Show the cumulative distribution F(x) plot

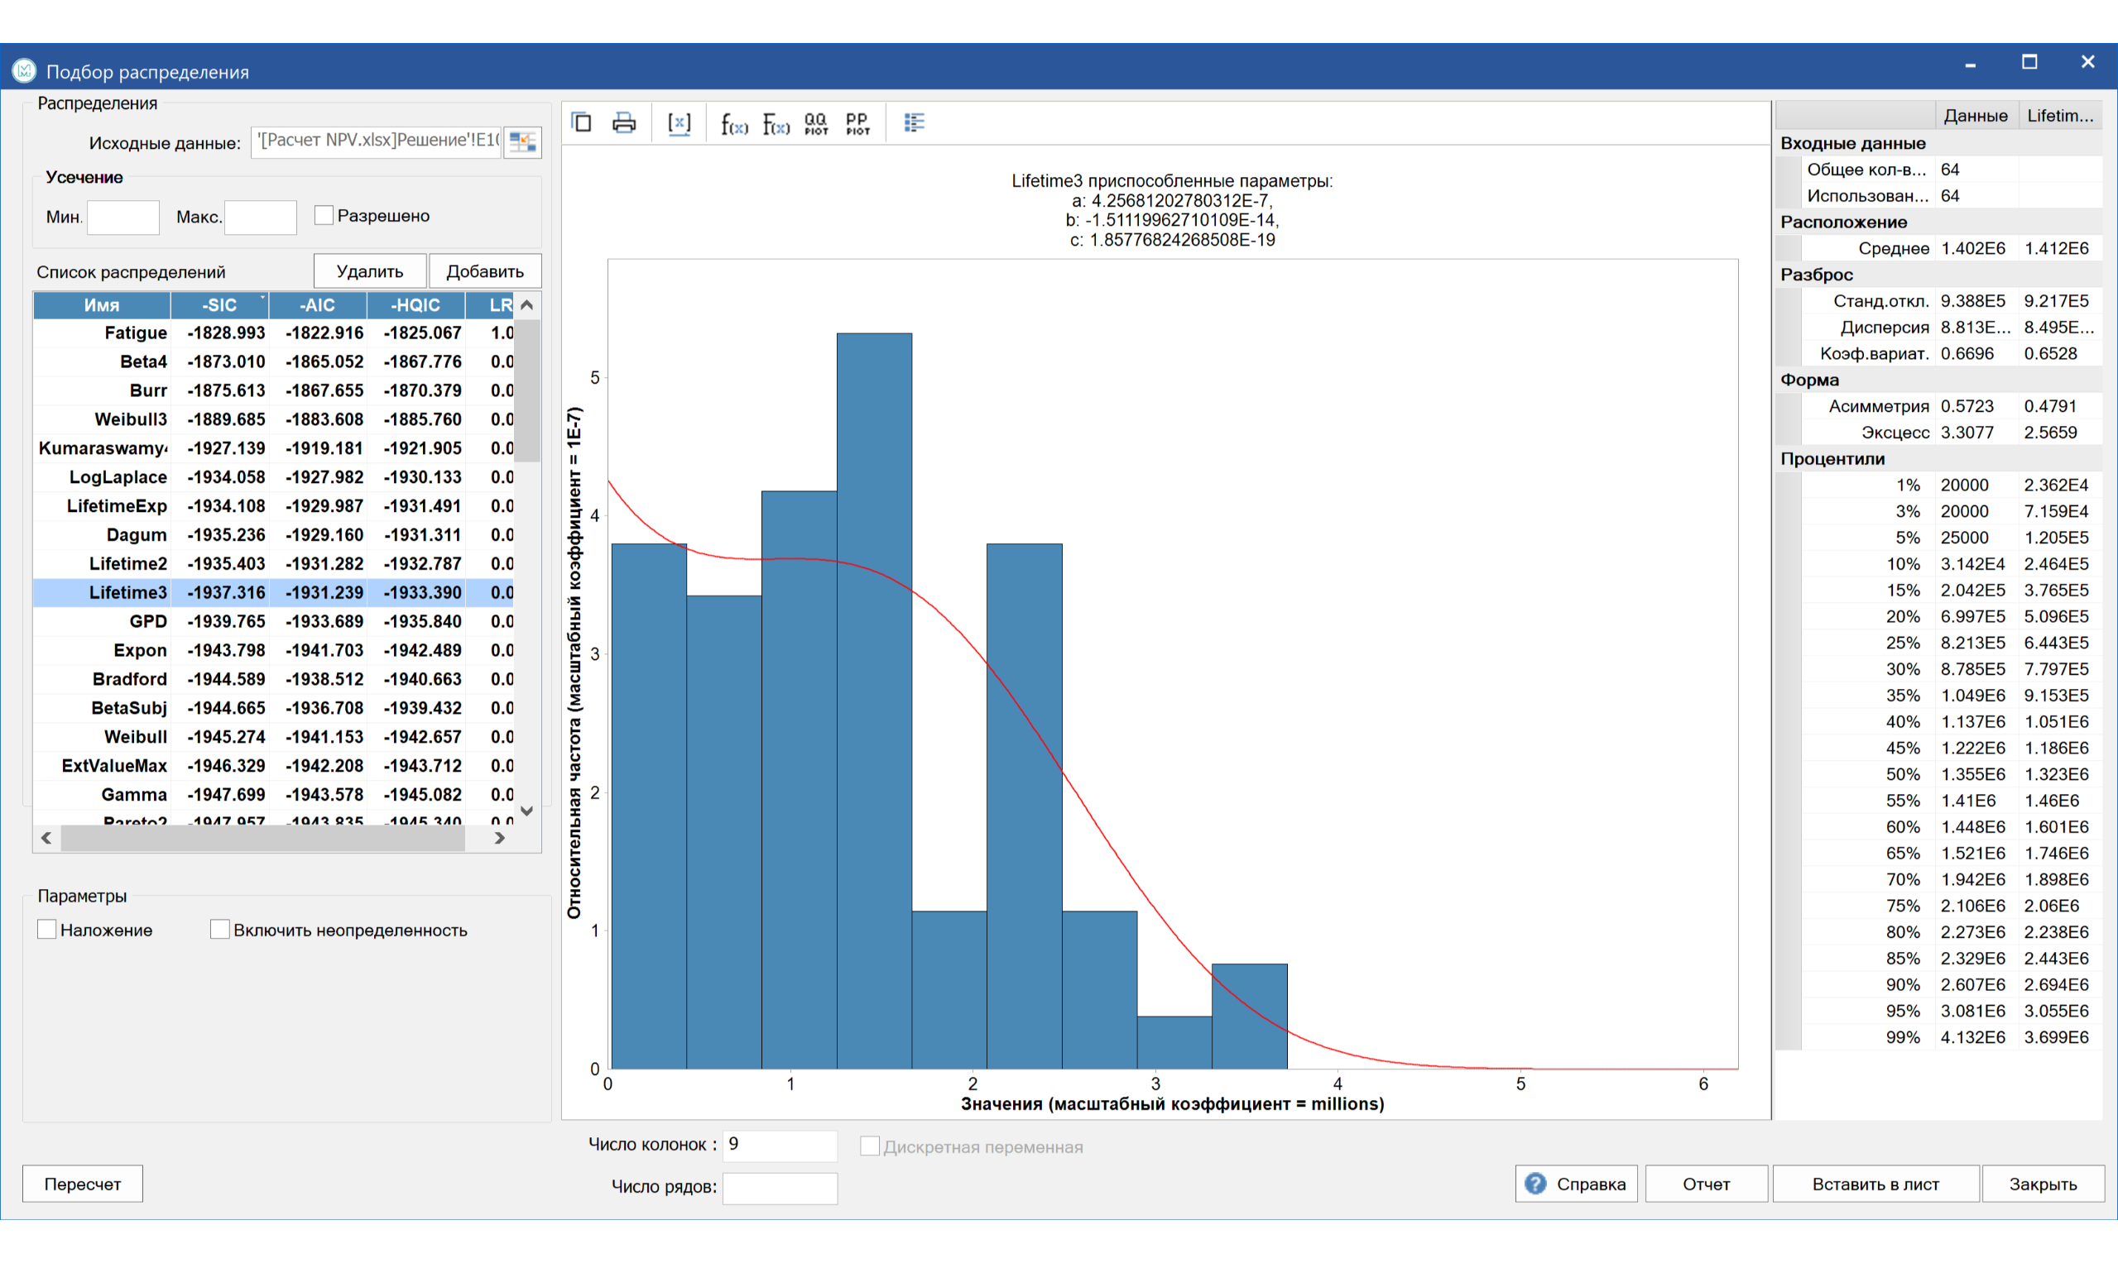[776, 124]
